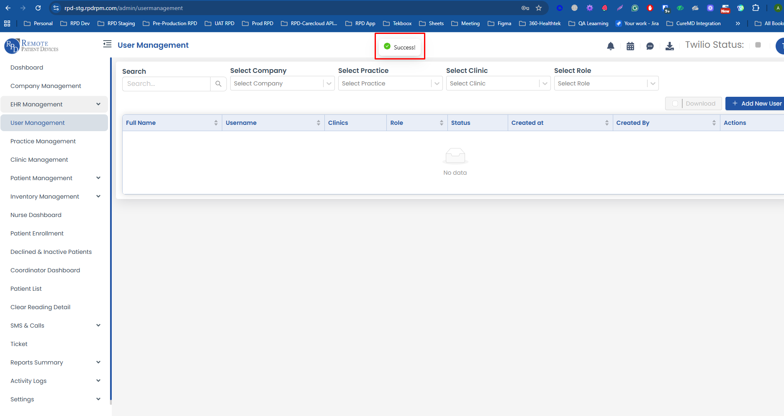This screenshot has width=784, height=416.
Task: Expand the Patient Management submenu
Action: tap(98, 178)
